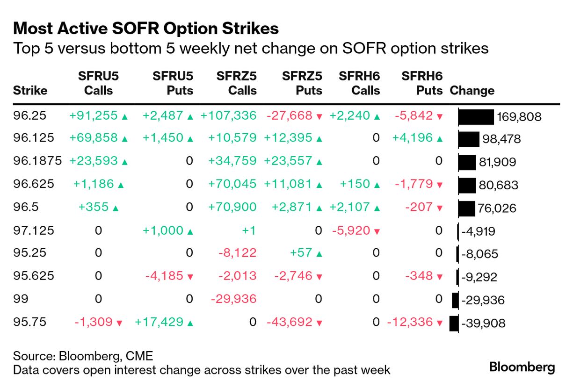The width and height of the screenshot is (573, 388).
Task: Select the Change column header
Action: (471, 90)
